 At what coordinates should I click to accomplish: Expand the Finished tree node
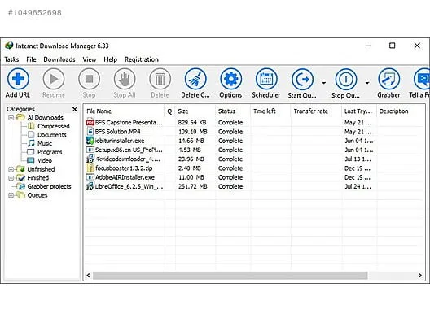tap(11, 178)
